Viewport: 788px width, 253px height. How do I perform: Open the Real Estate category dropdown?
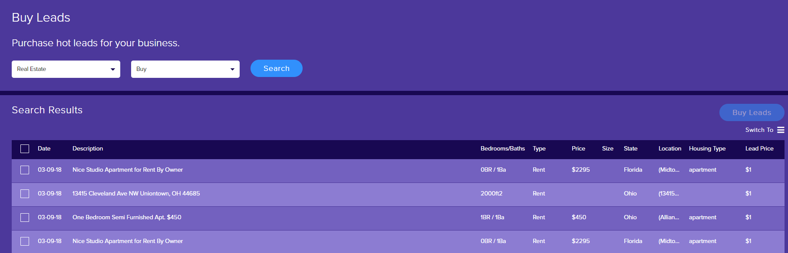tap(66, 69)
